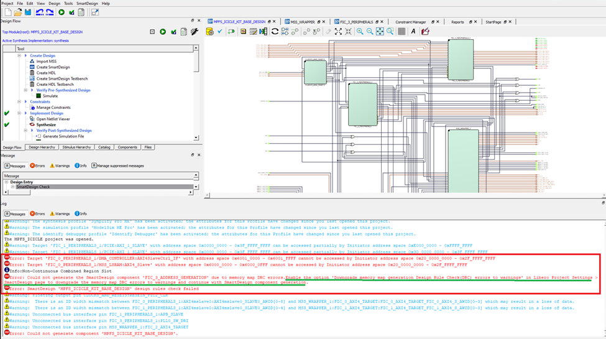606x339 pixels.
Task: Close the StartPage tab
Action: pos(510,22)
